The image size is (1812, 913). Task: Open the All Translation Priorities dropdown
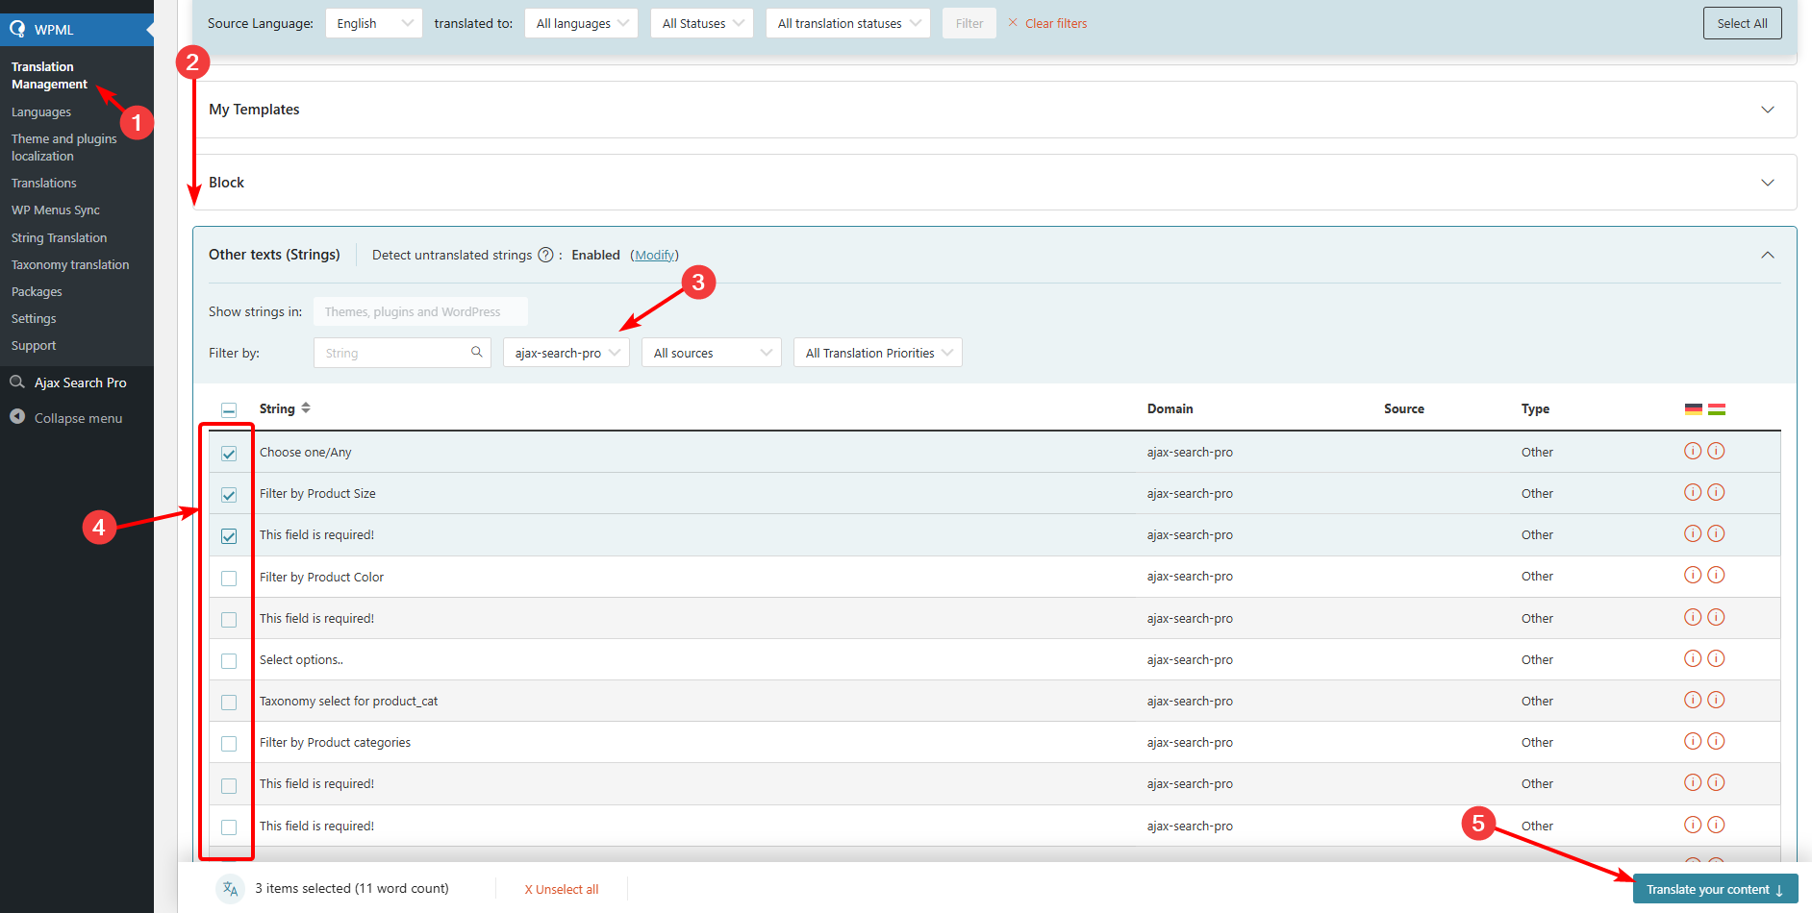click(877, 353)
